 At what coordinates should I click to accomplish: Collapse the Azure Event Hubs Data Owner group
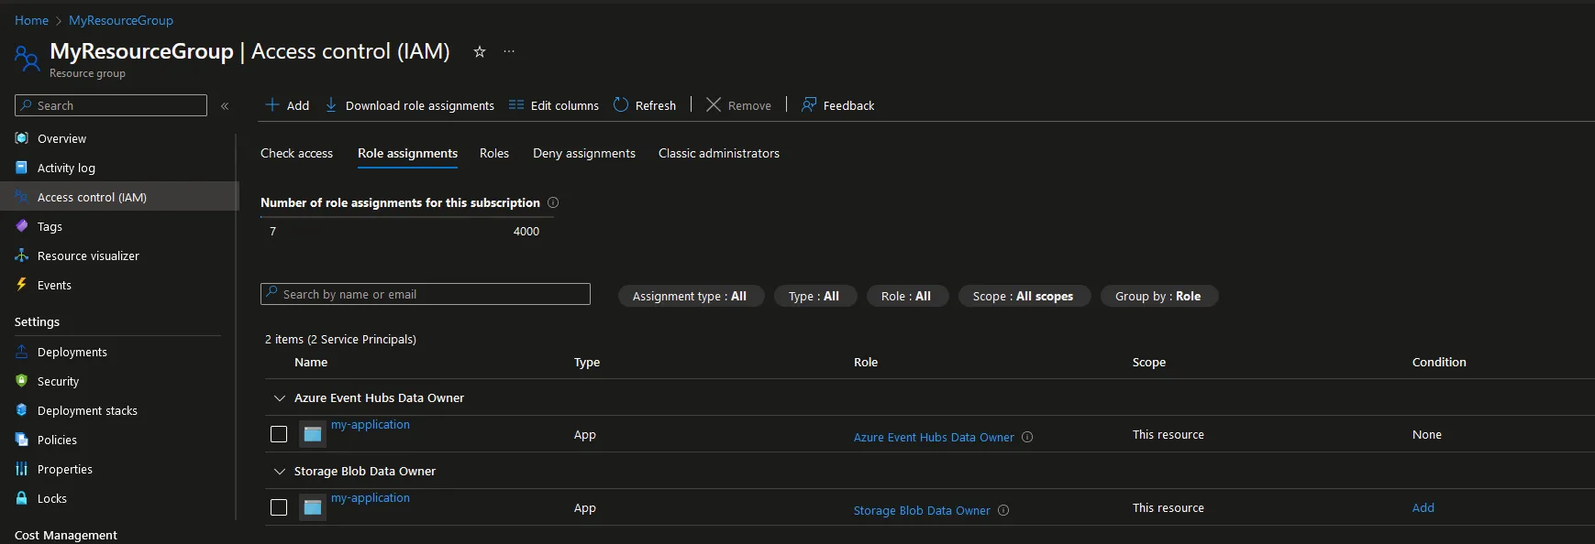[280, 398]
